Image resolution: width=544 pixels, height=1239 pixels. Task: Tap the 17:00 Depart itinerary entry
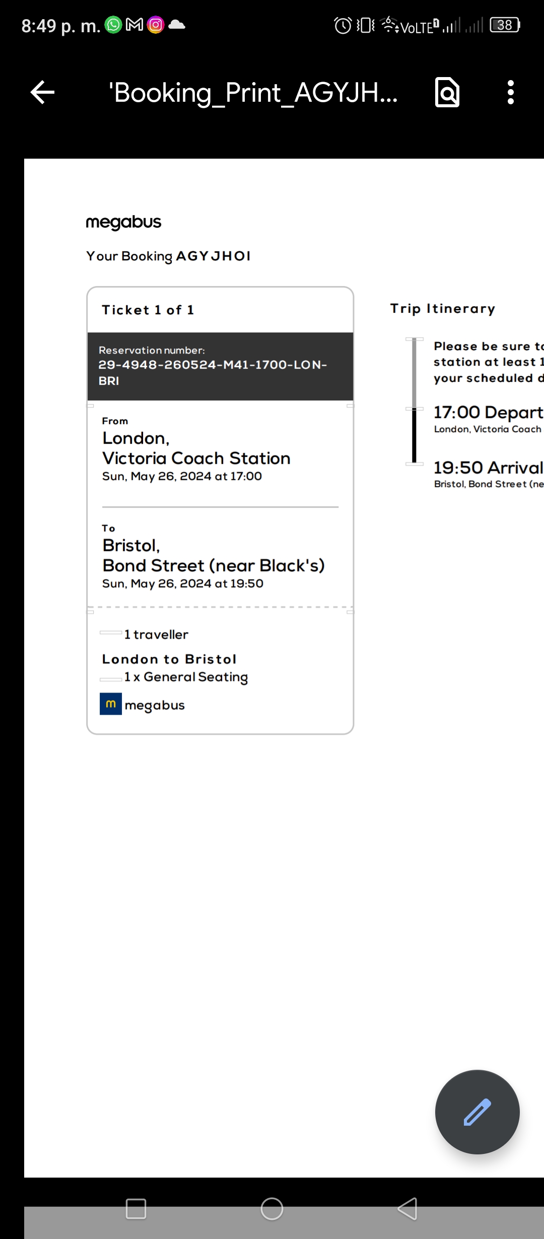point(488,419)
